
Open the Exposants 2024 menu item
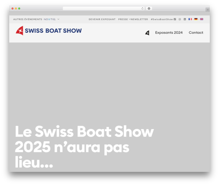(169, 32)
